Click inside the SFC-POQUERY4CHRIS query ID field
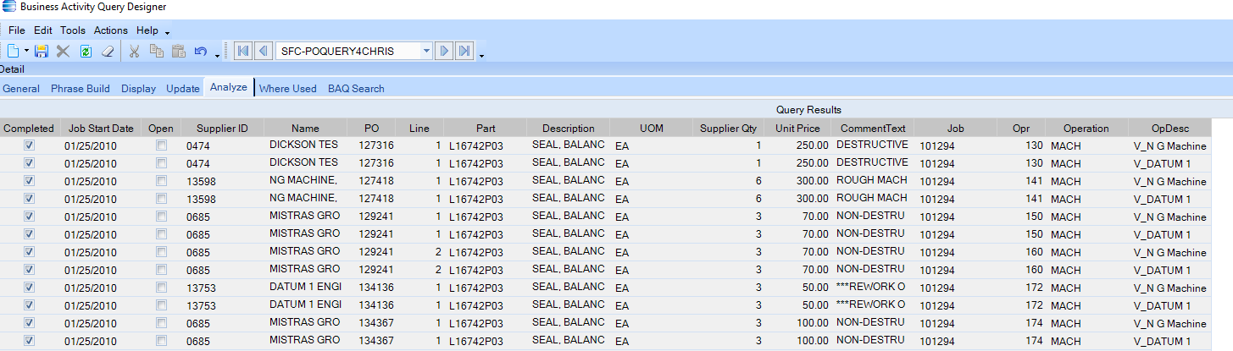Image resolution: width=1233 pixels, height=351 pixels. pyautogui.click(x=347, y=52)
